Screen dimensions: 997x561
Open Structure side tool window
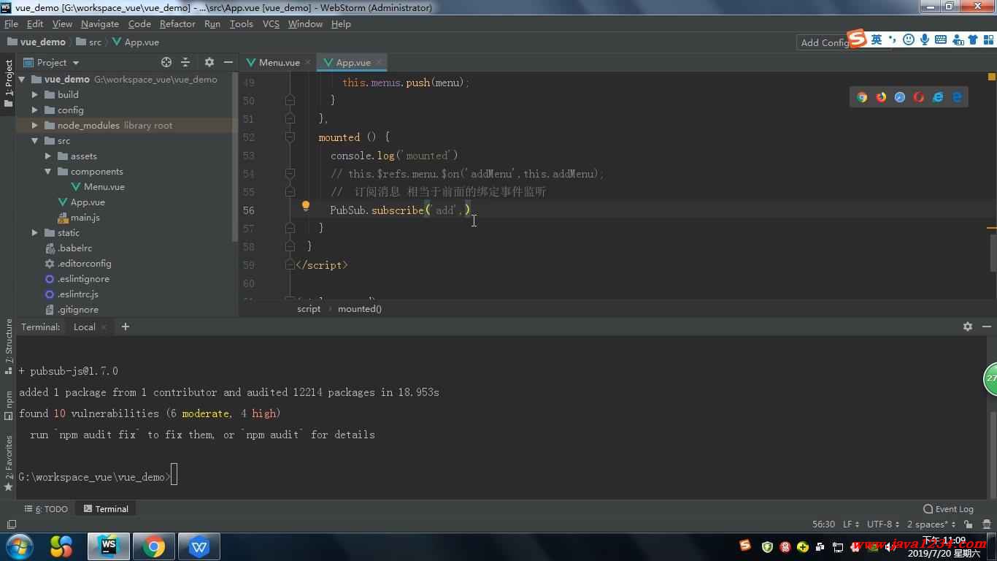(x=9, y=346)
